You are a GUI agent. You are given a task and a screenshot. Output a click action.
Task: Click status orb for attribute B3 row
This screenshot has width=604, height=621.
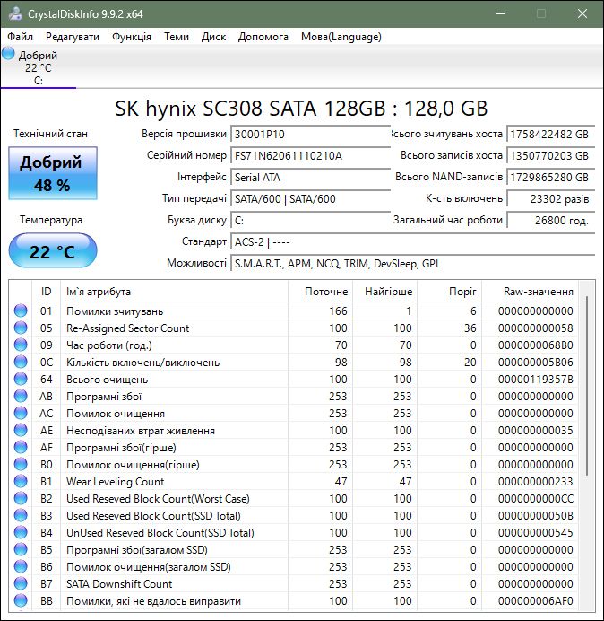point(21,515)
